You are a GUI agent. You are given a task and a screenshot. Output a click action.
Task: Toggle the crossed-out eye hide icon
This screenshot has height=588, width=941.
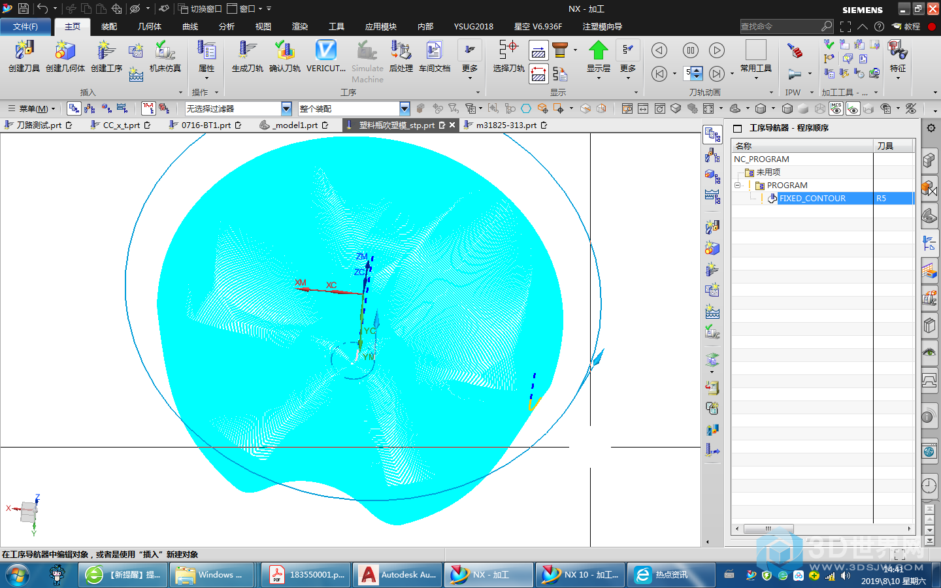coord(911,108)
